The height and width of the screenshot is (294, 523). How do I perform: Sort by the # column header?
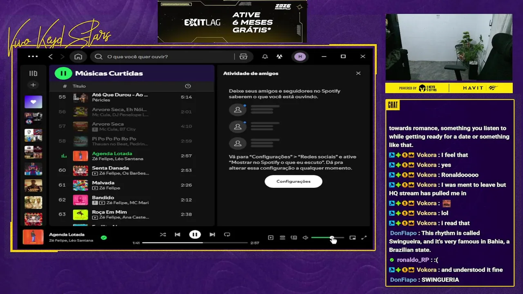[x=65, y=86]
